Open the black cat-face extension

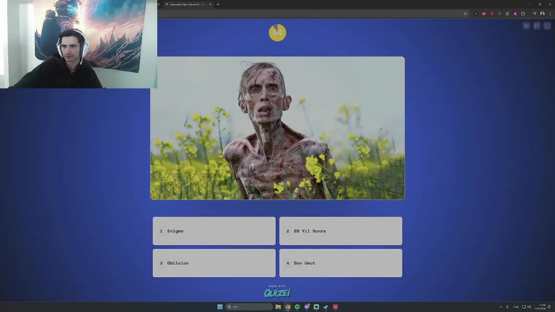click(x=476, y=14)
